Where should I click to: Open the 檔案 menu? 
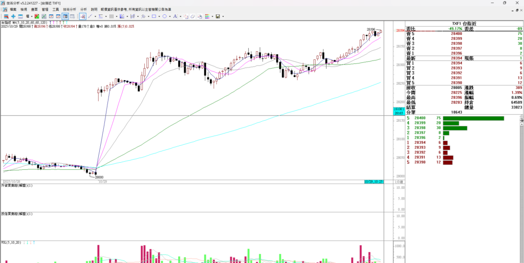(13, 9)
